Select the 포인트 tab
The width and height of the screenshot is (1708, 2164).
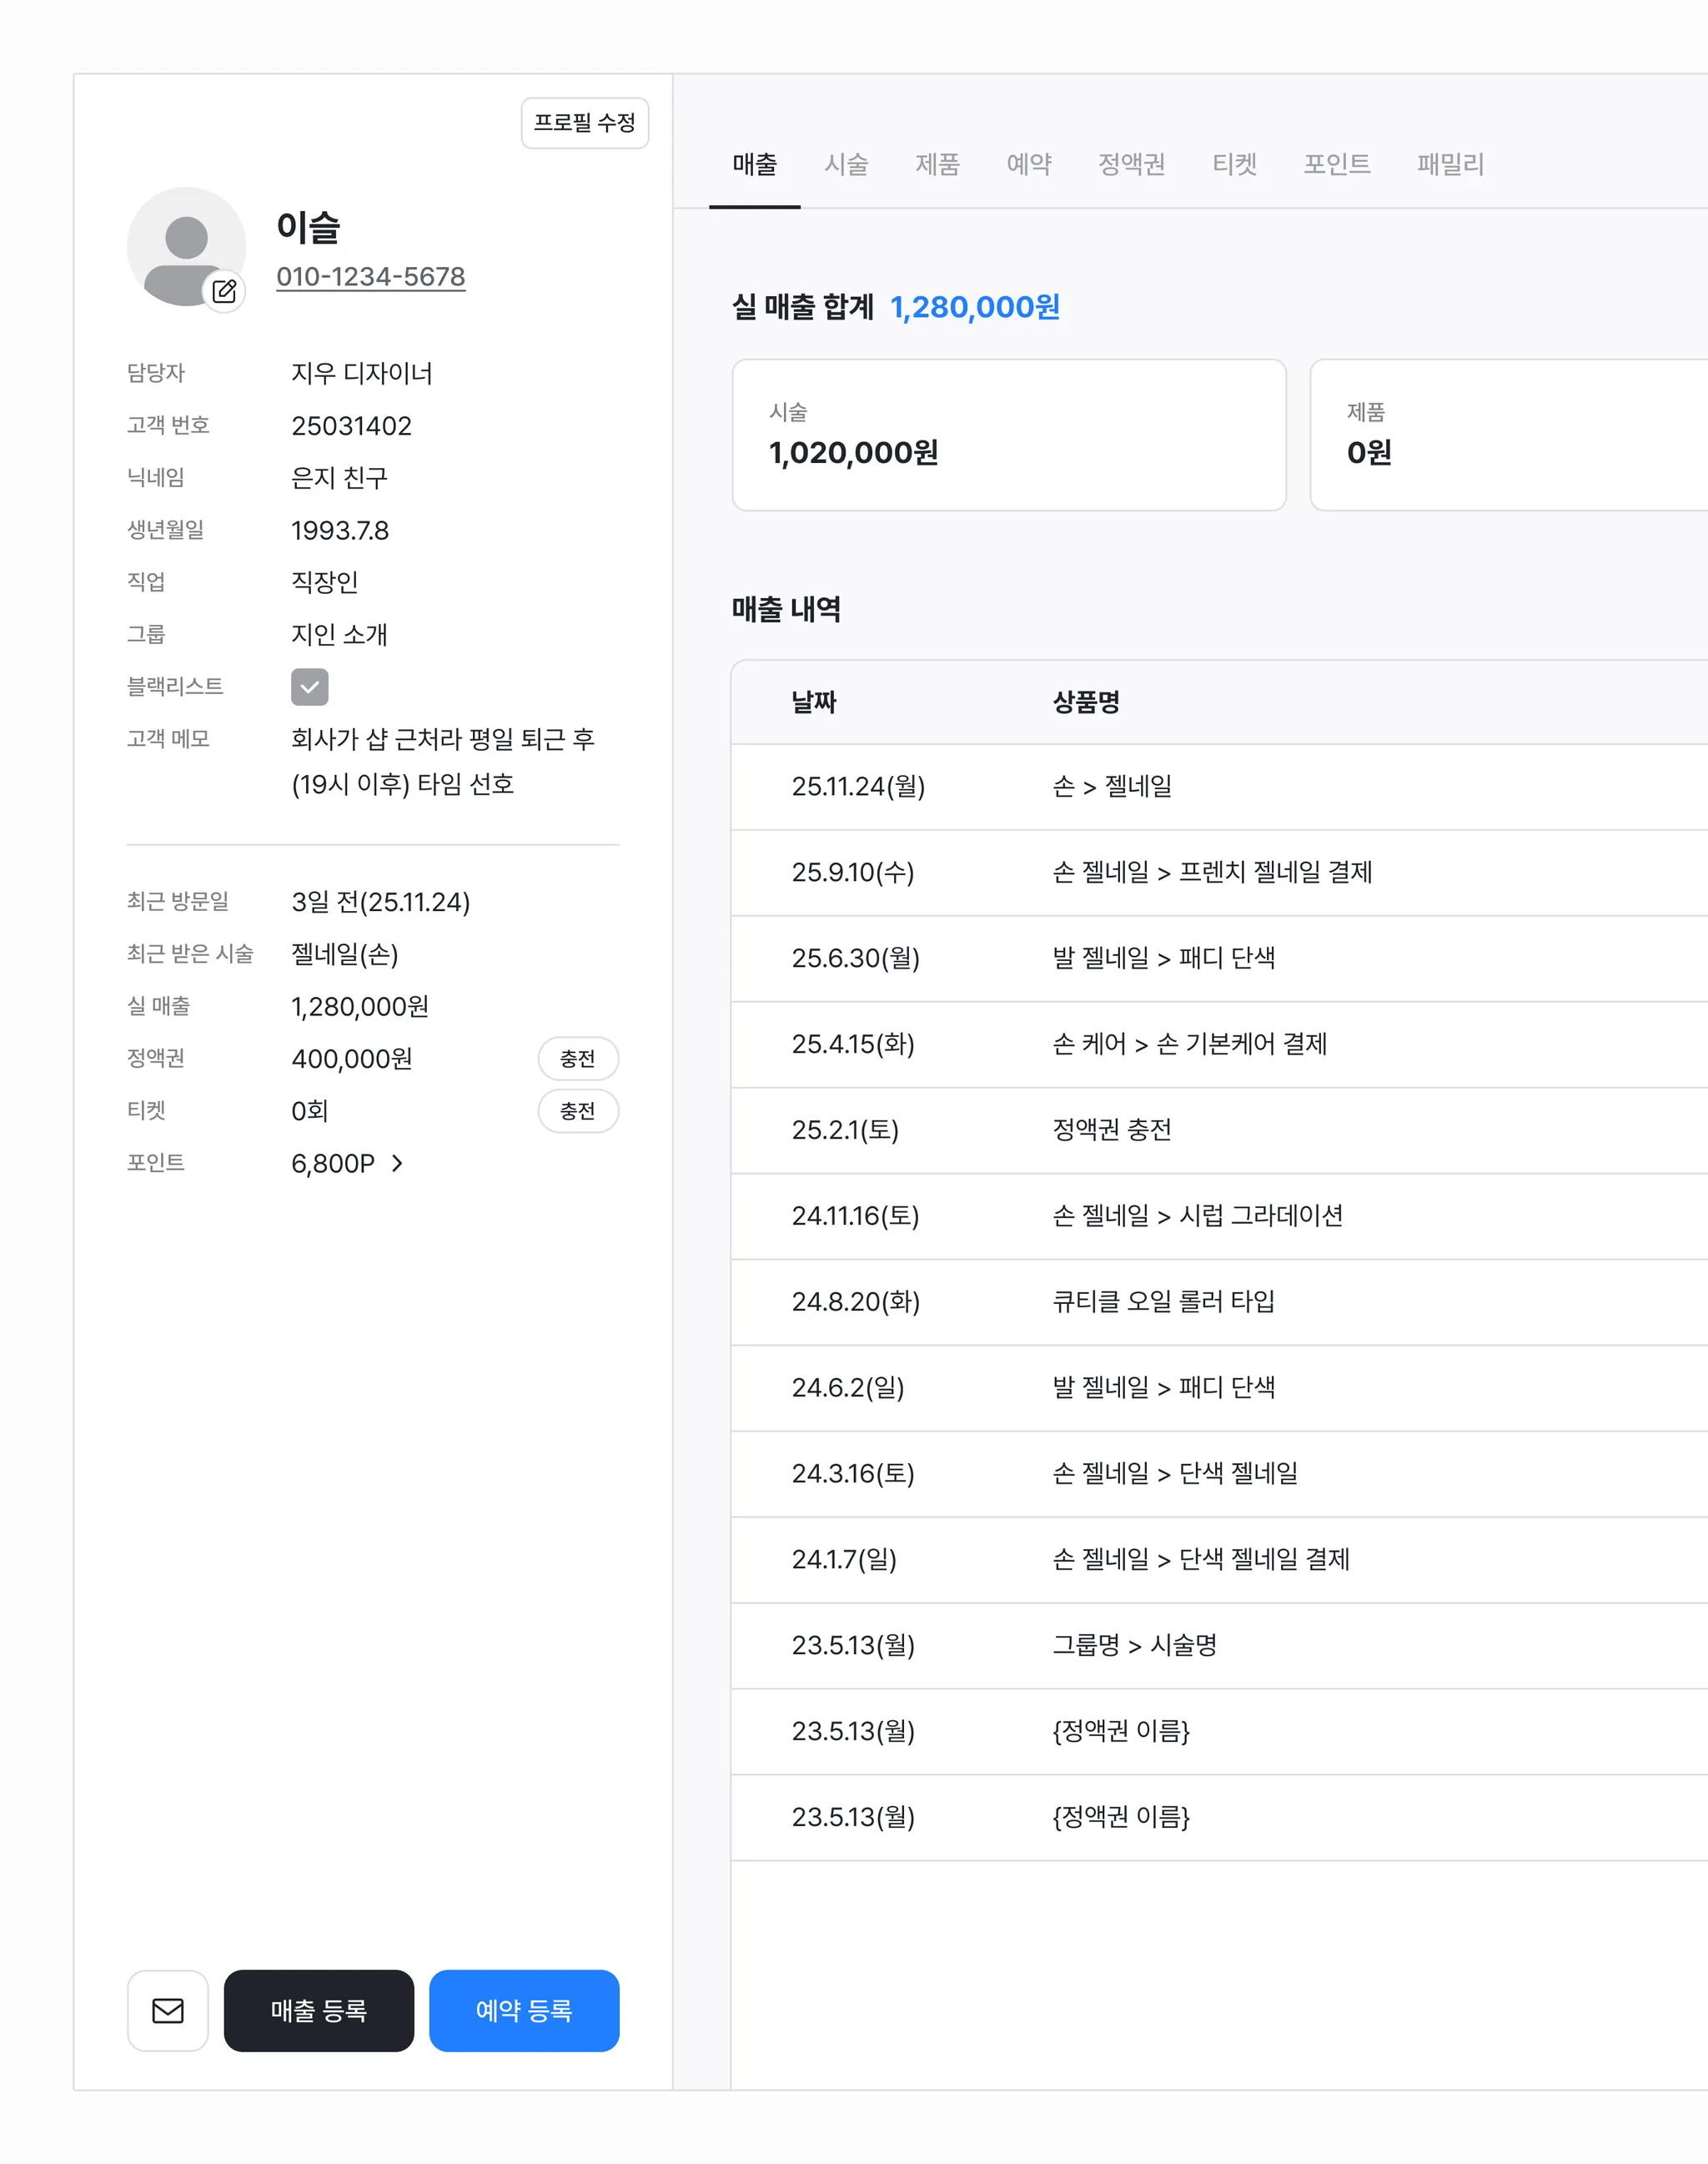pos(1336,164)
